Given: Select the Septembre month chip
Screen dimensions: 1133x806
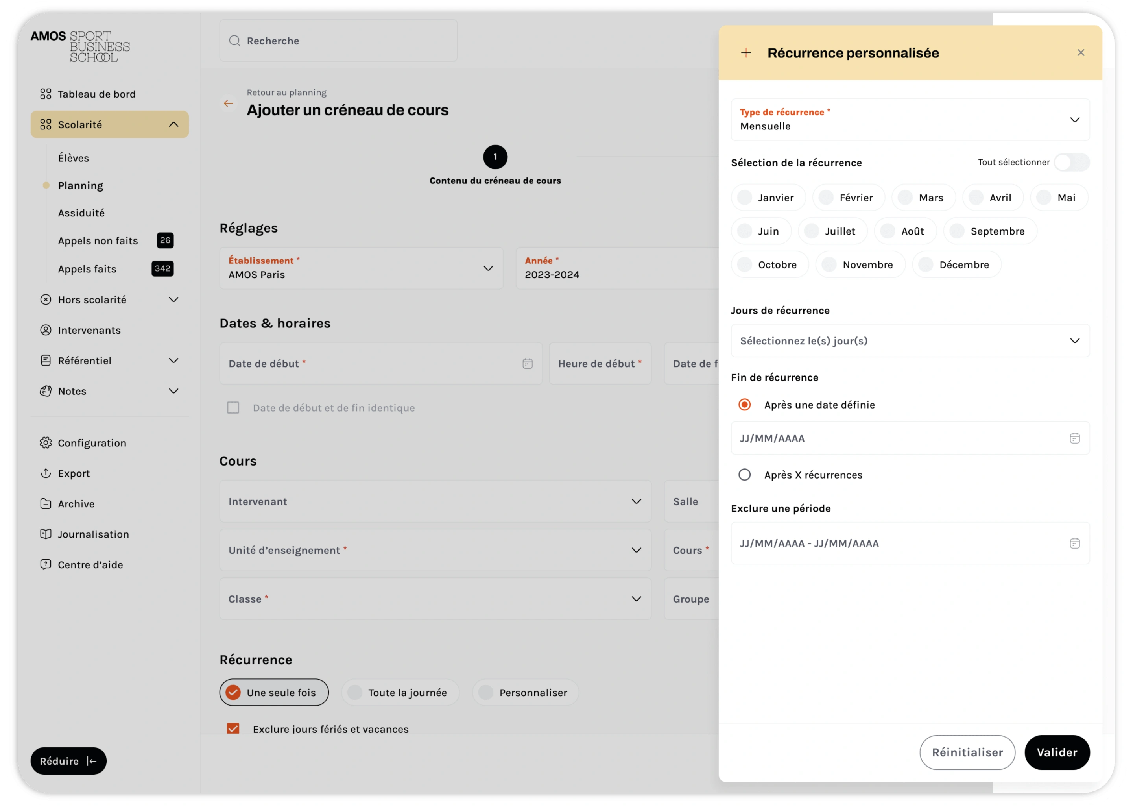Looking at the screenshot, I should coord(990,231).
